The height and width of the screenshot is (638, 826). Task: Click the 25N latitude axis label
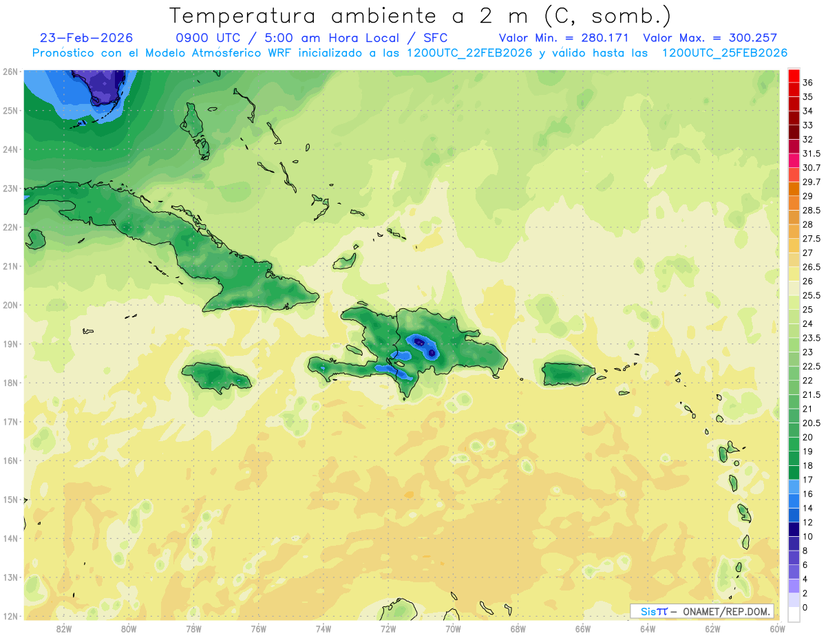[x=10, y=110]
